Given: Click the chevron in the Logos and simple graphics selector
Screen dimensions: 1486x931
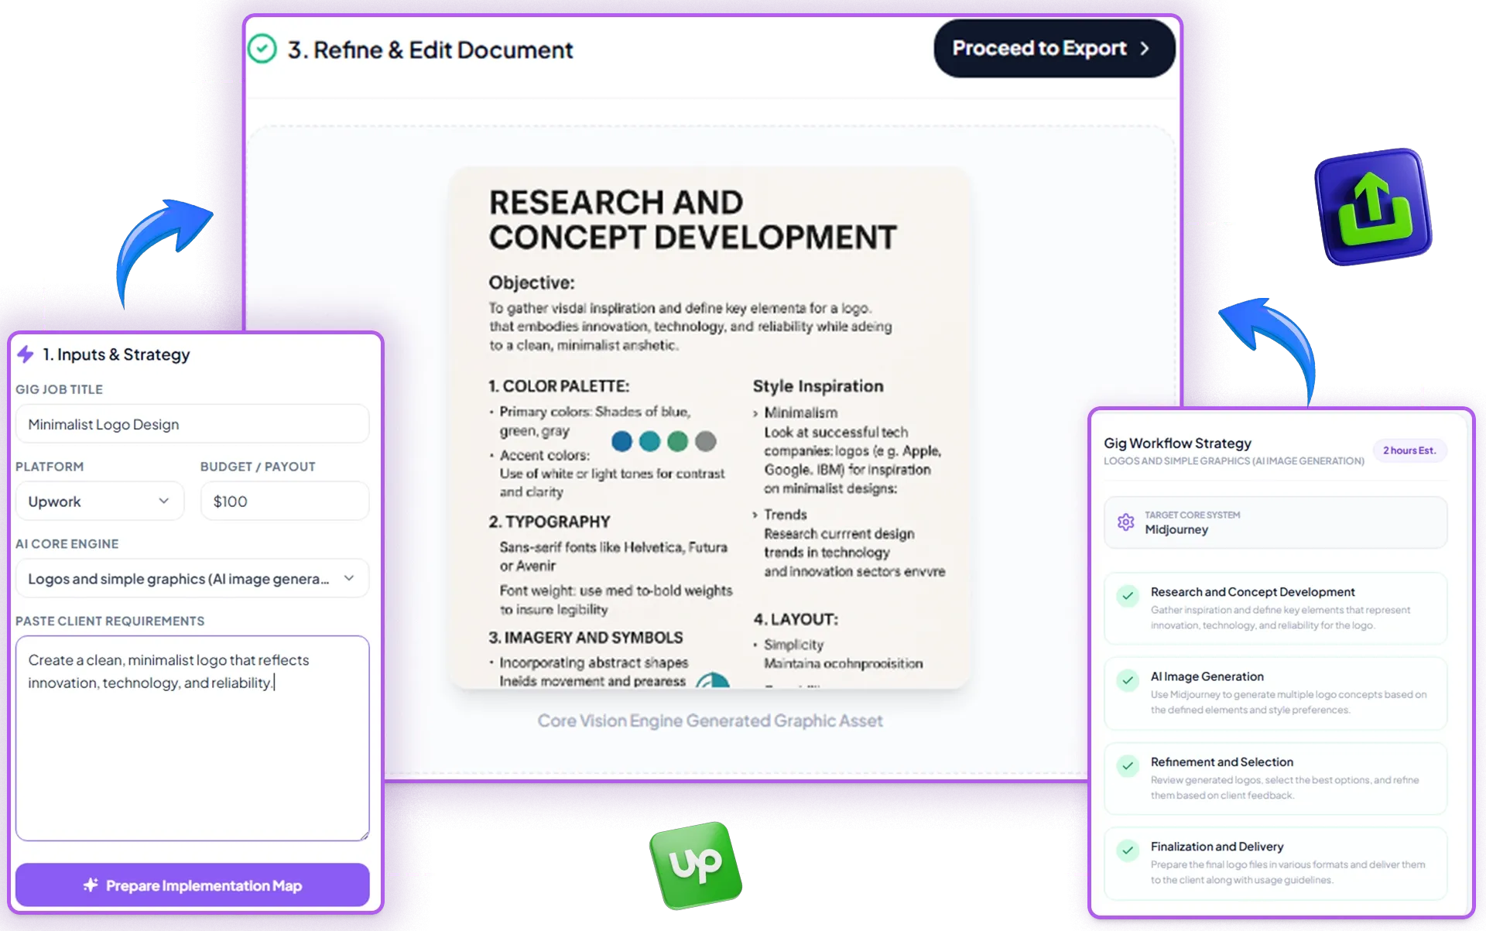Looking at the screenshot, I should [x=349, y=578].
